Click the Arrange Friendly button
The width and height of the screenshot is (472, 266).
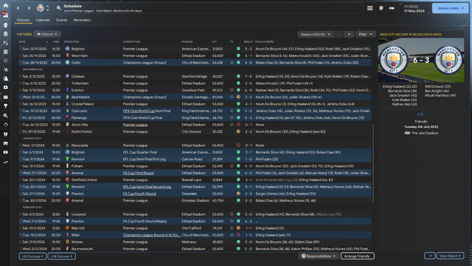357,256
